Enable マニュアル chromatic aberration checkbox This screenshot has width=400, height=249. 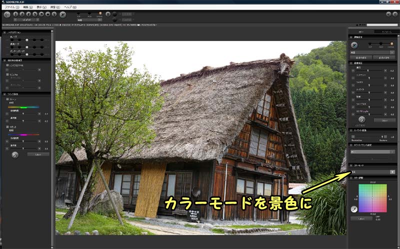pyautogui.click(x=7, y=74)
